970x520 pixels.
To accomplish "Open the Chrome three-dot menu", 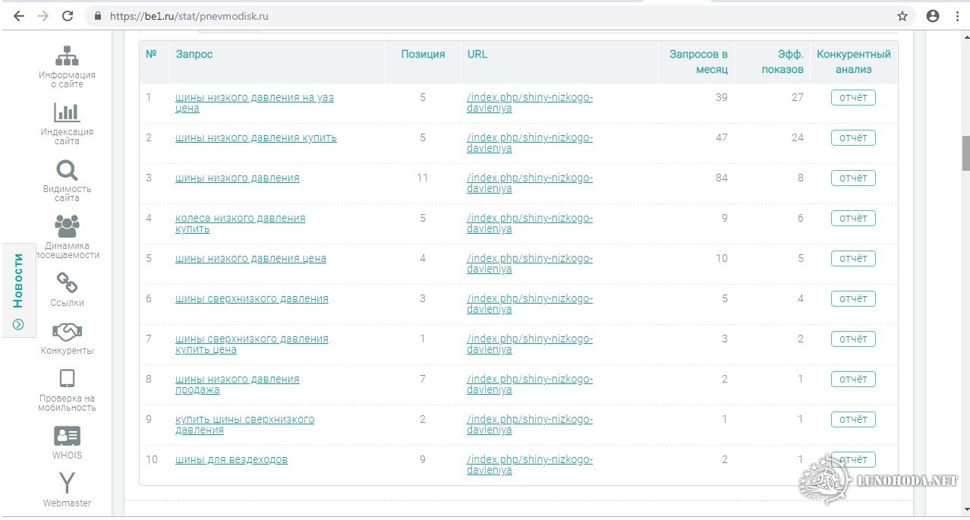I will pyautogui.click(x=957, y=16).
